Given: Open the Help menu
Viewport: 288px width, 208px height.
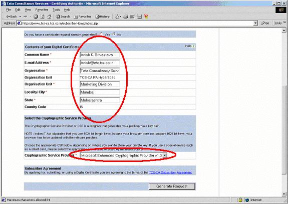Looking at the screenshot, I should pos(67,9).
